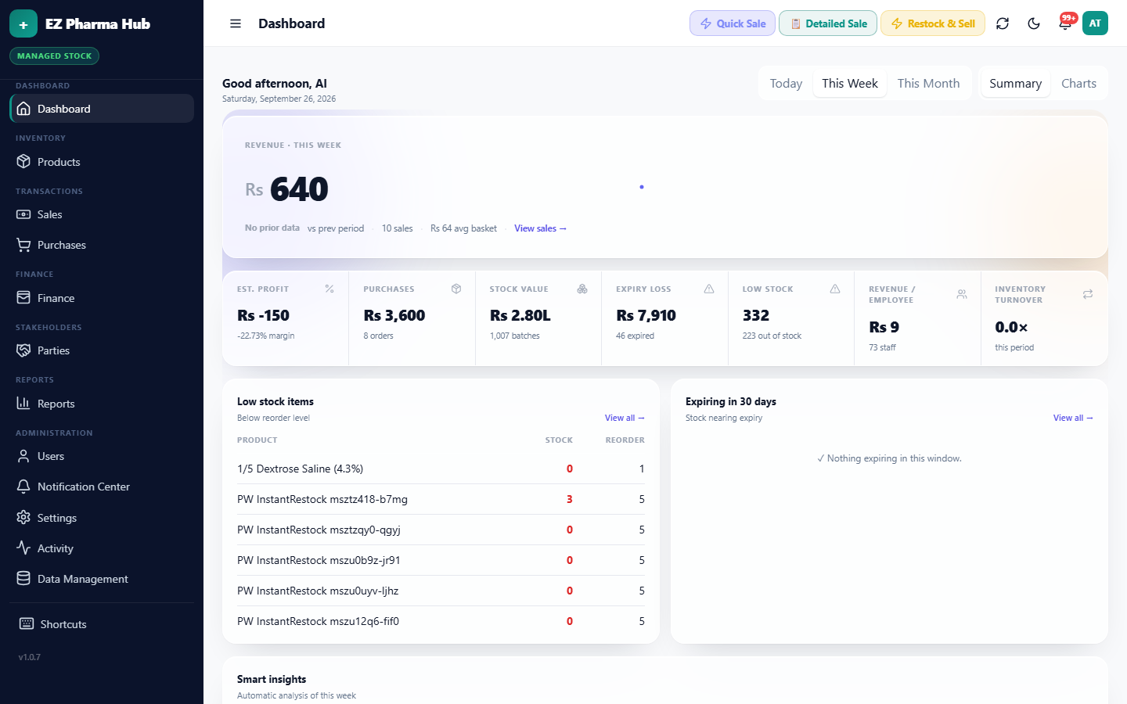Screen dimensions: 1127x704
Task: Open Data Management in sidebar
Action: [x=102, y=579]
